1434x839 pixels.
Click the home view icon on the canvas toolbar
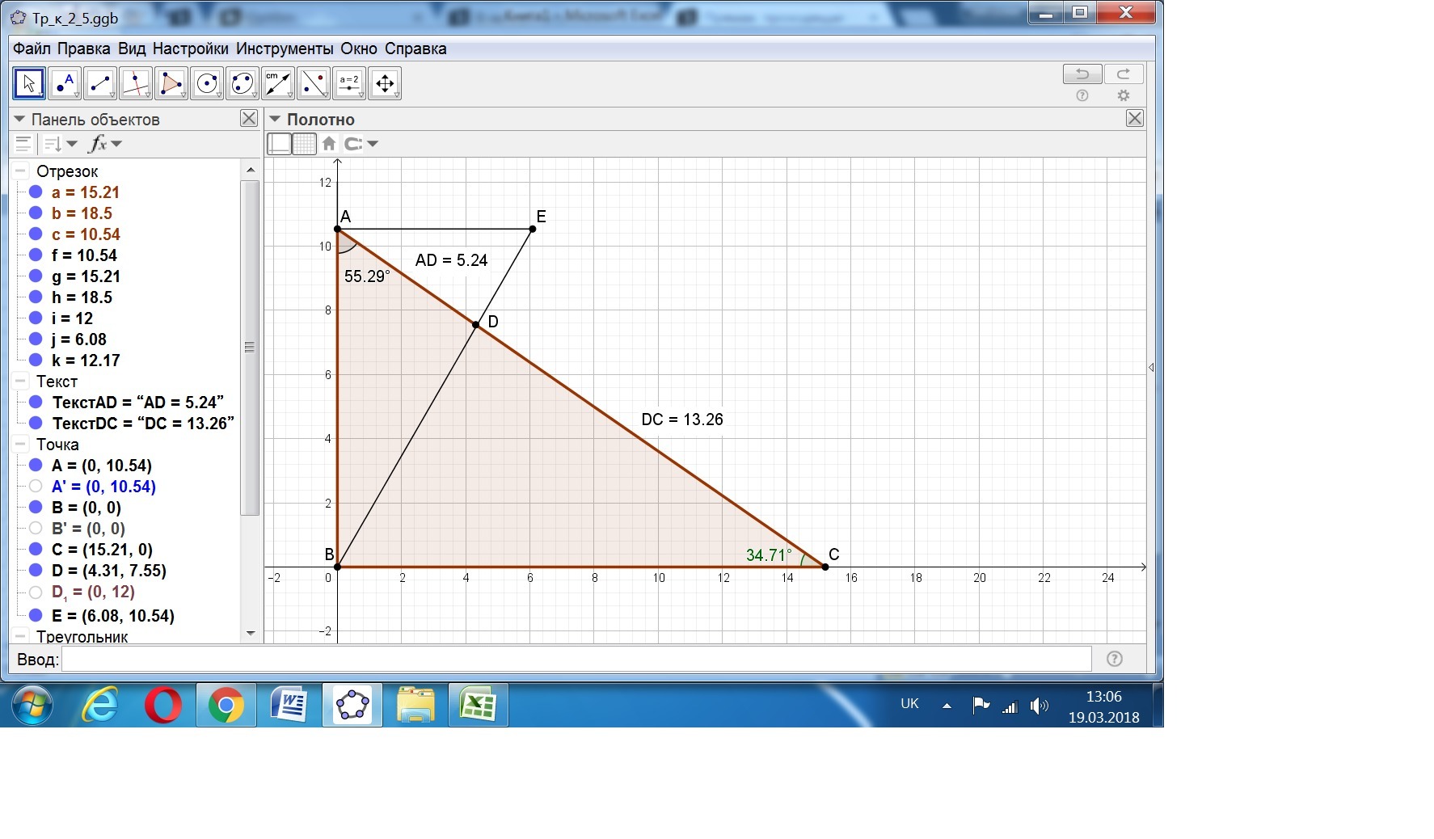click(328, 143)
